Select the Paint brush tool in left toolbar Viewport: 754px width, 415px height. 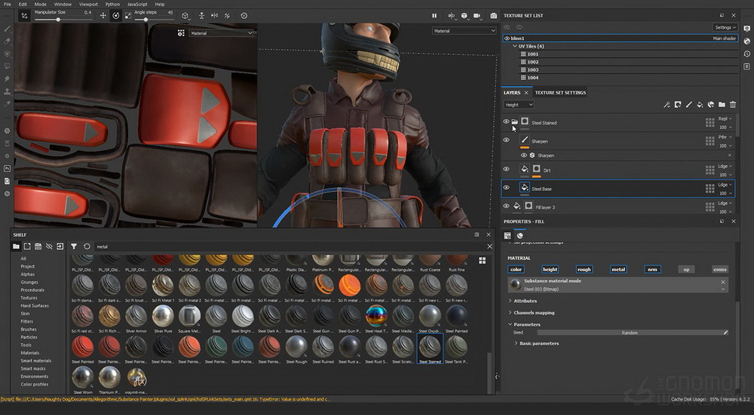click(x=8, y=29)
